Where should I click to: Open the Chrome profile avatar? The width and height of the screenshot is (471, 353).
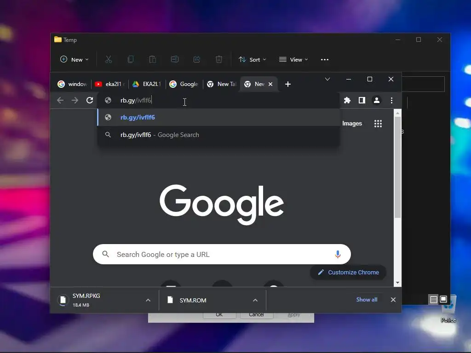(376, 100)
